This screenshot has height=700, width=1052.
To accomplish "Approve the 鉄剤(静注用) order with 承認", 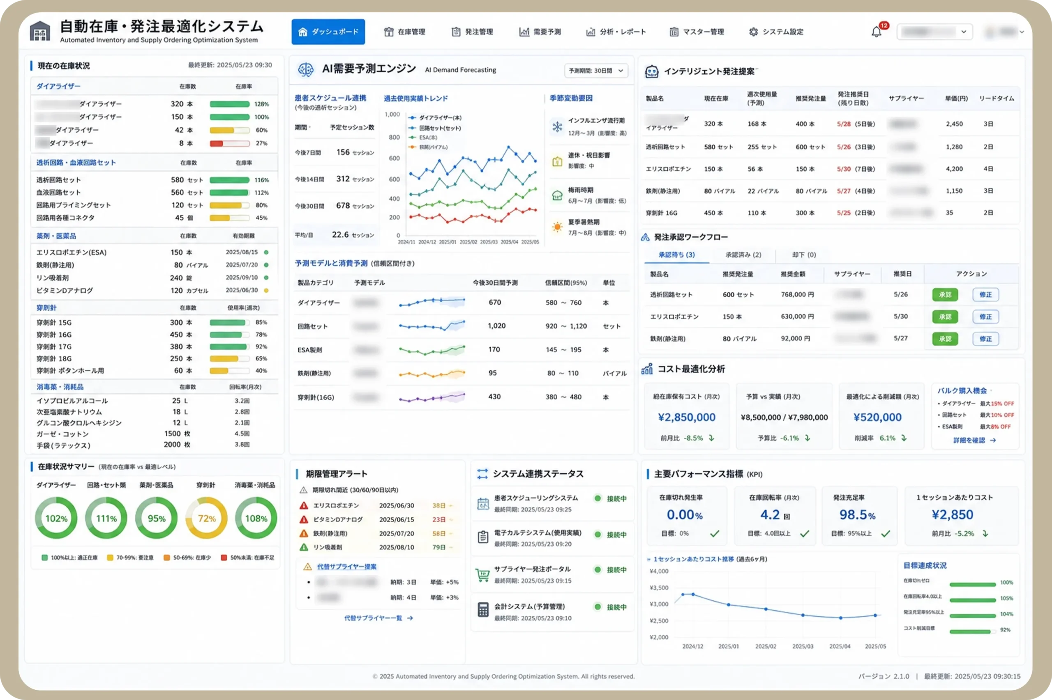I will [x=945, y=339].
